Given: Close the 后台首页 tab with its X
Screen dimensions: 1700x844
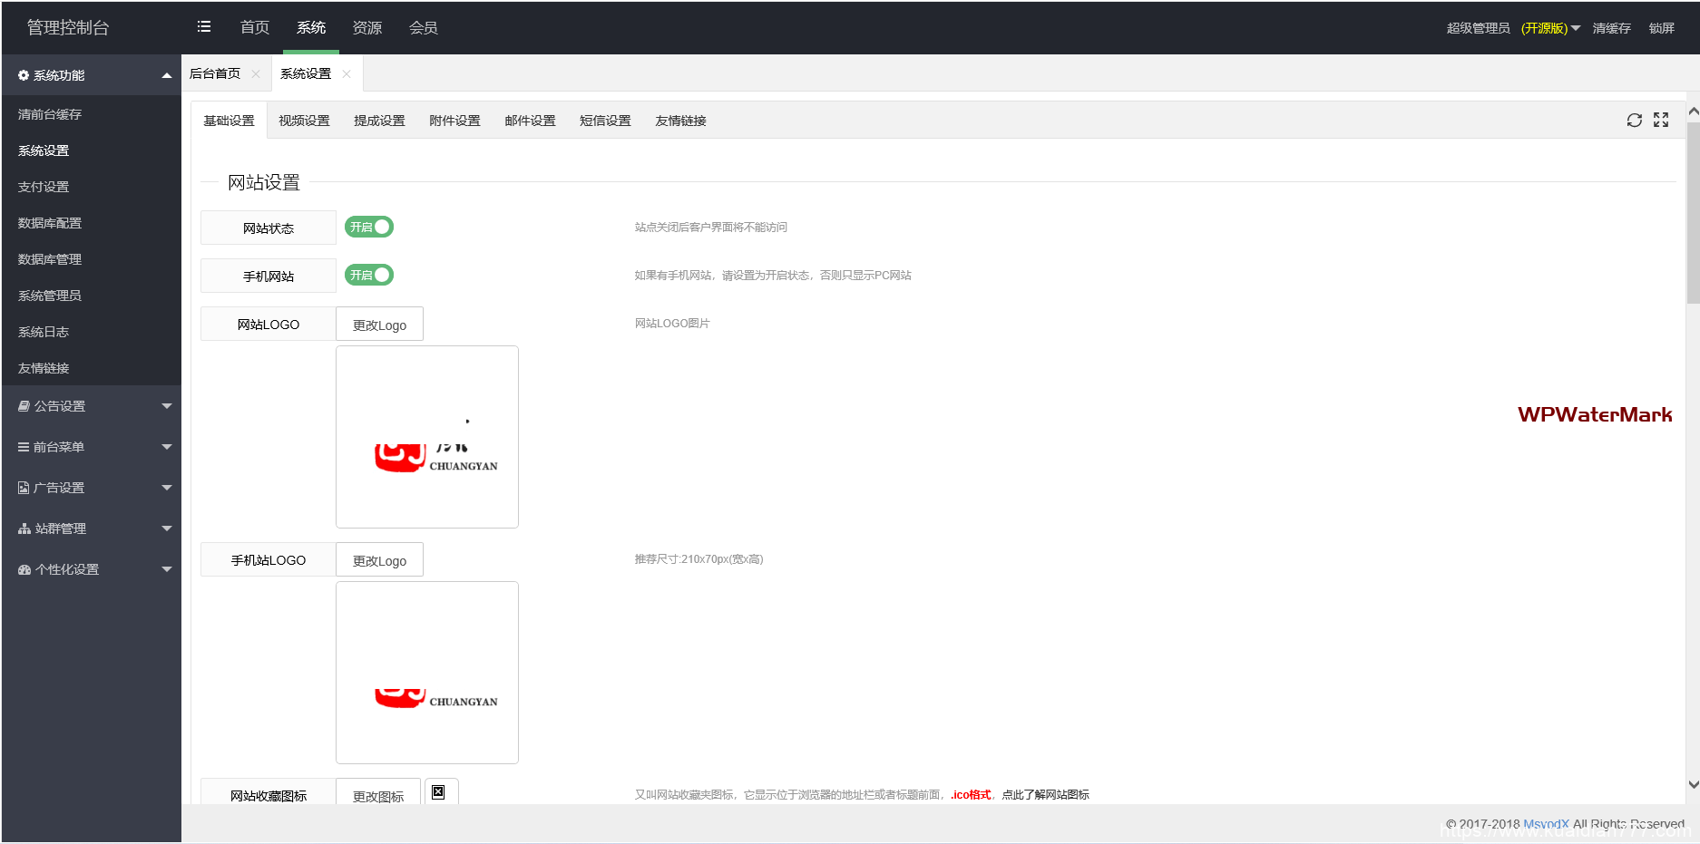Looking at the screenshot, I should tap(256, 74).
